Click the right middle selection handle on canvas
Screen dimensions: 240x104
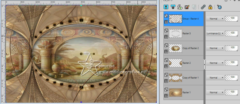tap(156, 54)
